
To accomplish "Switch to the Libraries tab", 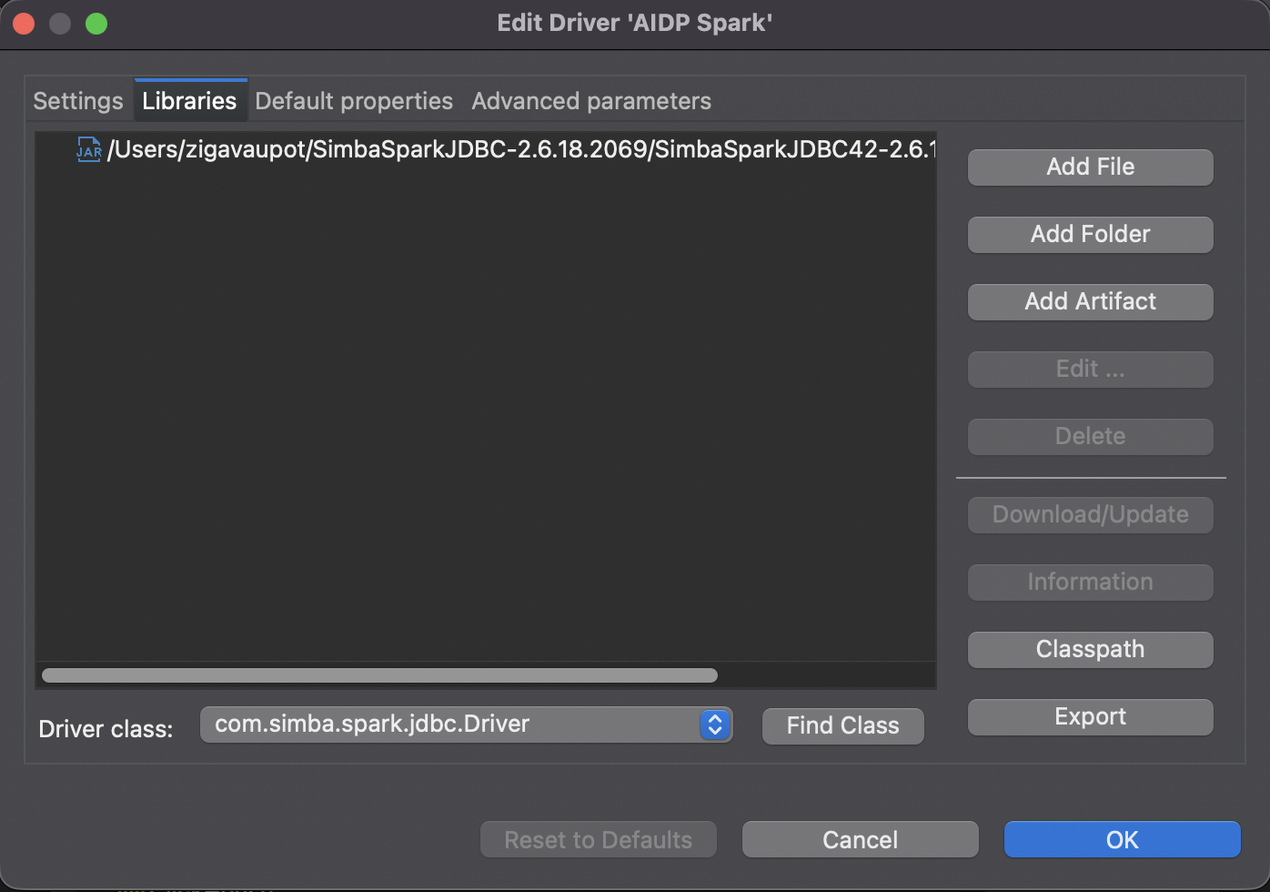I will [x=190, y=100].
